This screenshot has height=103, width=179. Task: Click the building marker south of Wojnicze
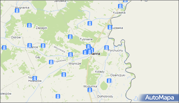point(64,75)
